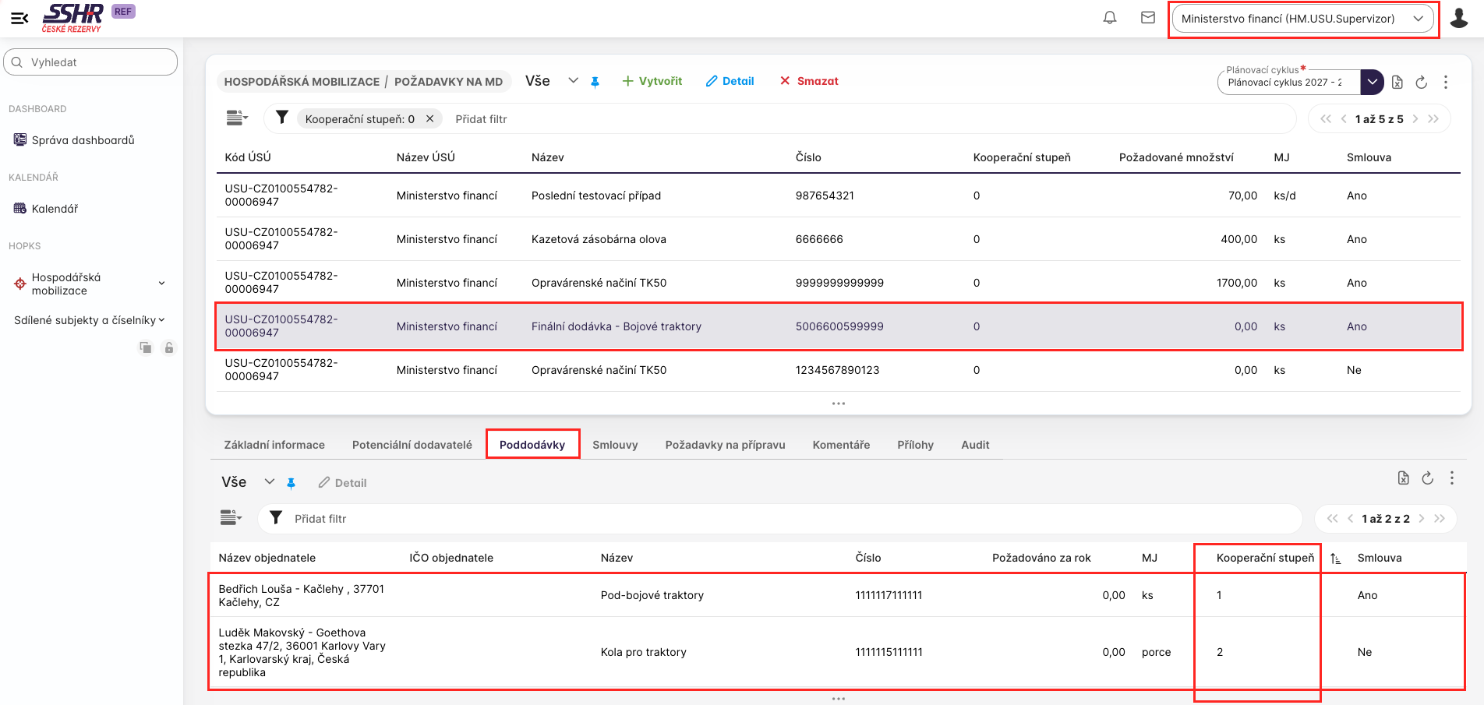Expand Hospodářská mobilizace in the sidebar

click(x=161, y=284)
